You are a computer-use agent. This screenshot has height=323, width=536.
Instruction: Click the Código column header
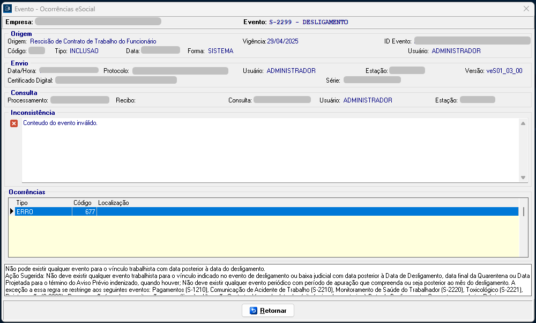pos(83,203)
